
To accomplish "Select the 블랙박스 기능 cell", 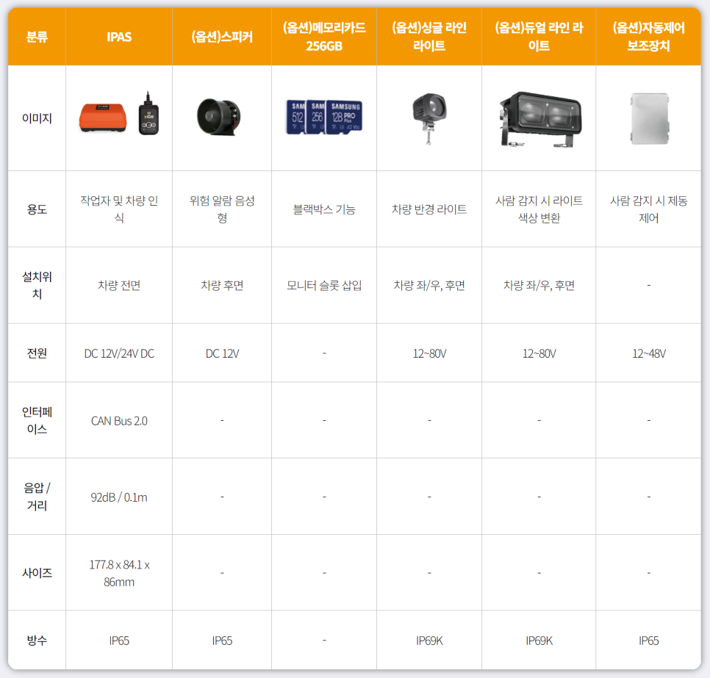I will click(324, 209).
